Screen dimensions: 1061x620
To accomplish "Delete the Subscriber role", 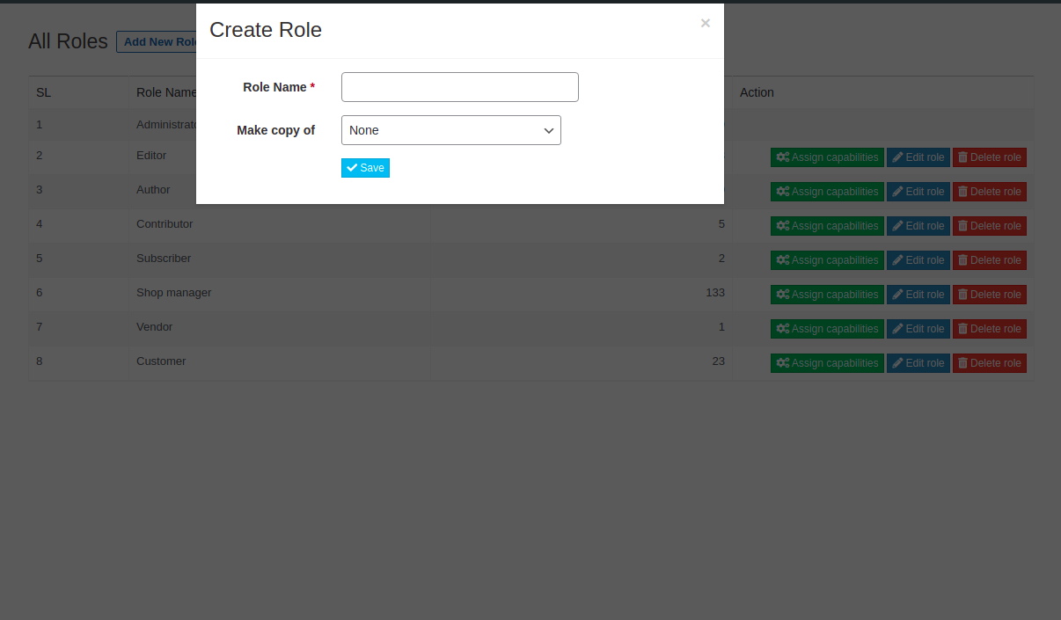I will coord(990,260).
